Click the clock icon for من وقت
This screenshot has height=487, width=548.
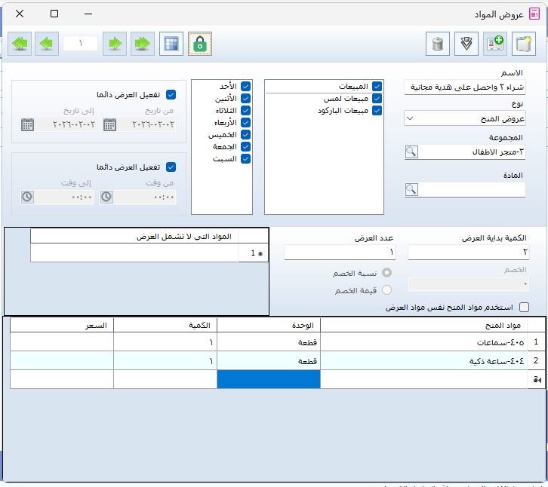click(x=106, y=197)
